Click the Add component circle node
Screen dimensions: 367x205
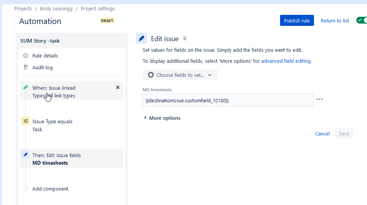(x=26, y=188)
